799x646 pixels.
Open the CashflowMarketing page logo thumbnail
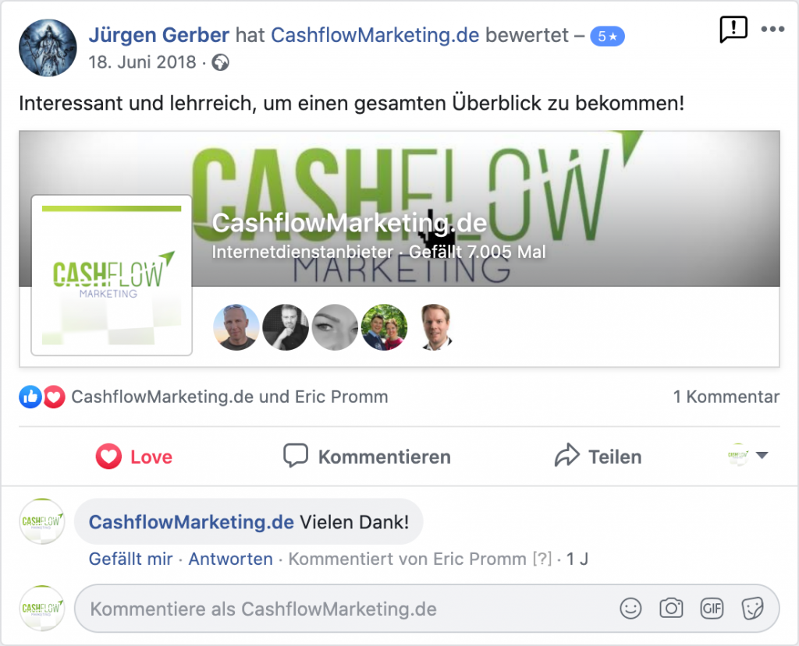click(x=112, y=275)
